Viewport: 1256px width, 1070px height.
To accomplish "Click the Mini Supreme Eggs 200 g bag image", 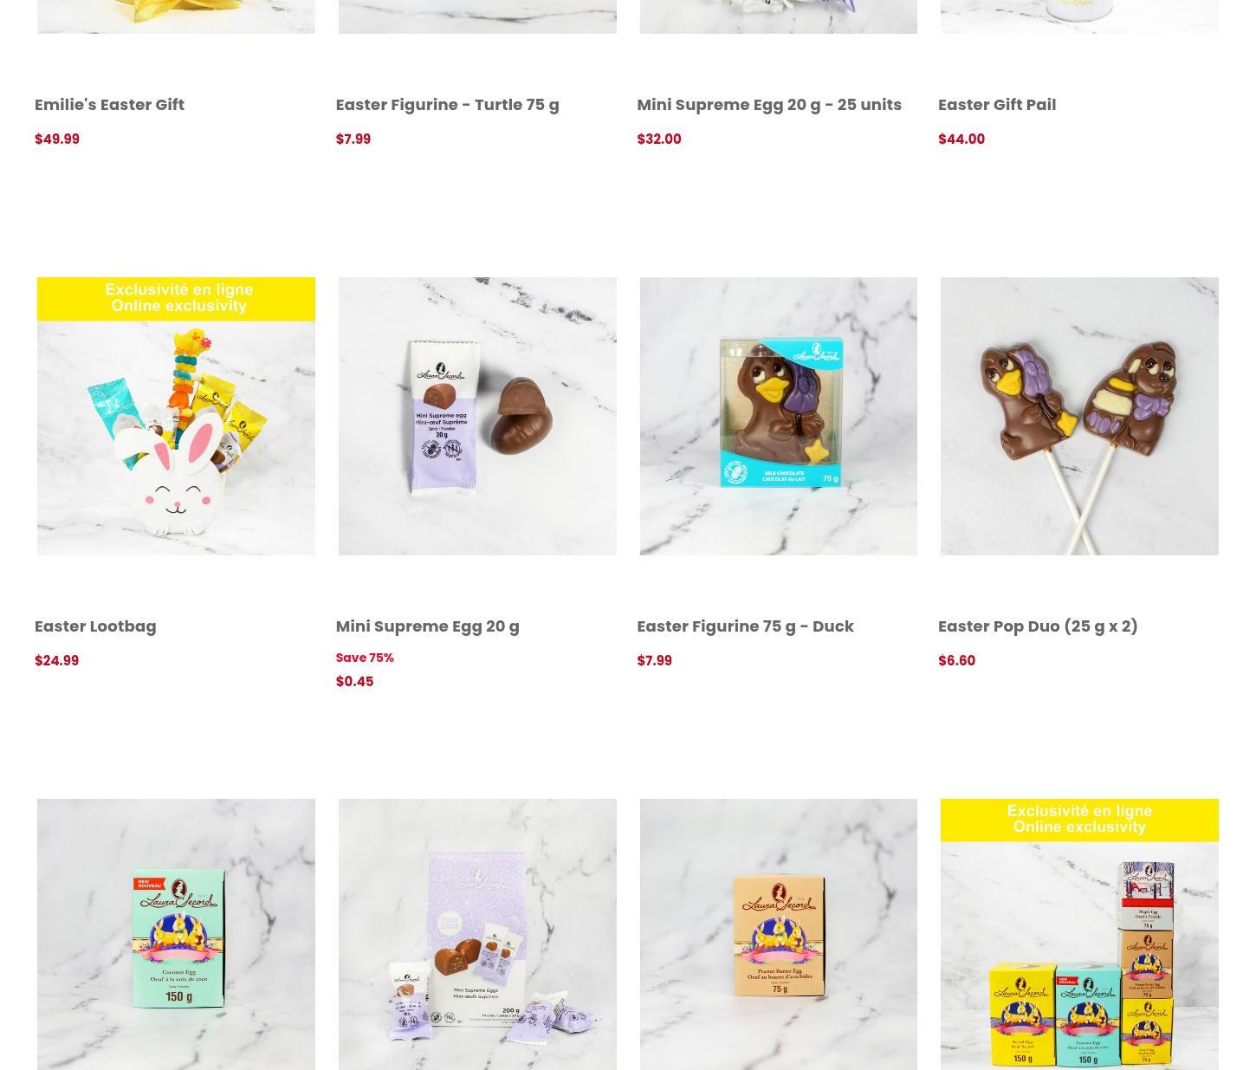I will 477,934.
